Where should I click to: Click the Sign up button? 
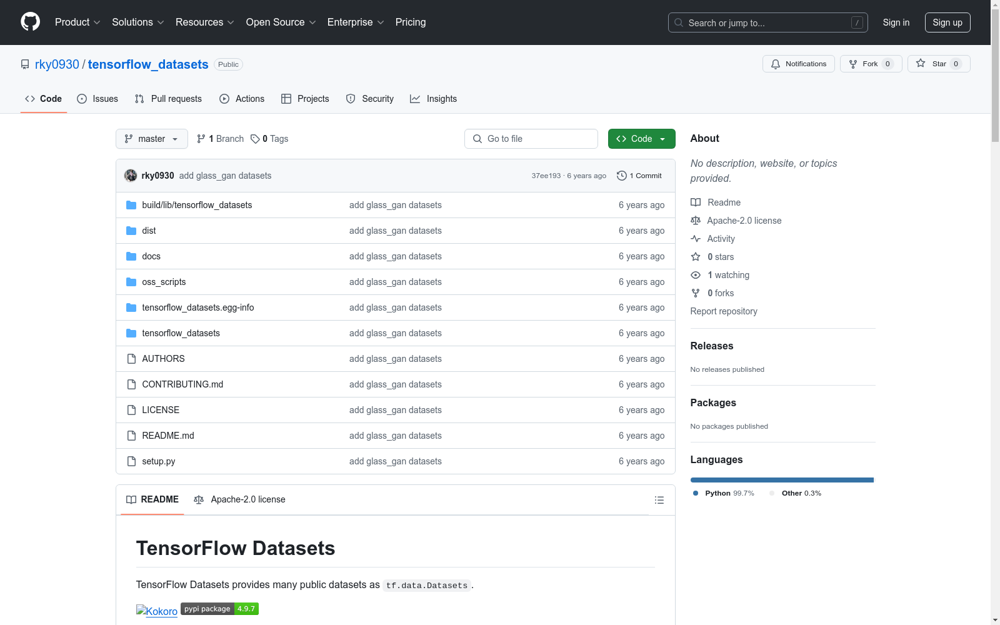(947, 22)
